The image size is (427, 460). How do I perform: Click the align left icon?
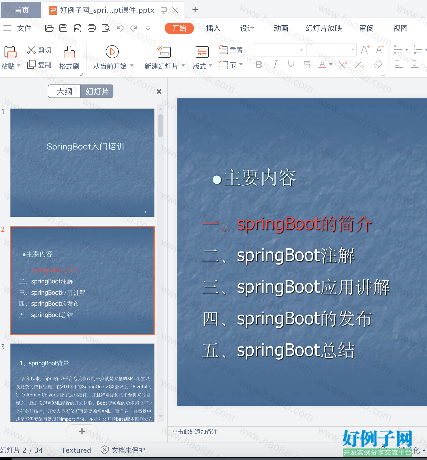(399, 65)
